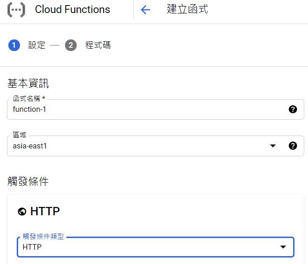Viewport: 308px width, 264px height.
Task: Select step 2 circle for 程式碼
Action: 71,45
